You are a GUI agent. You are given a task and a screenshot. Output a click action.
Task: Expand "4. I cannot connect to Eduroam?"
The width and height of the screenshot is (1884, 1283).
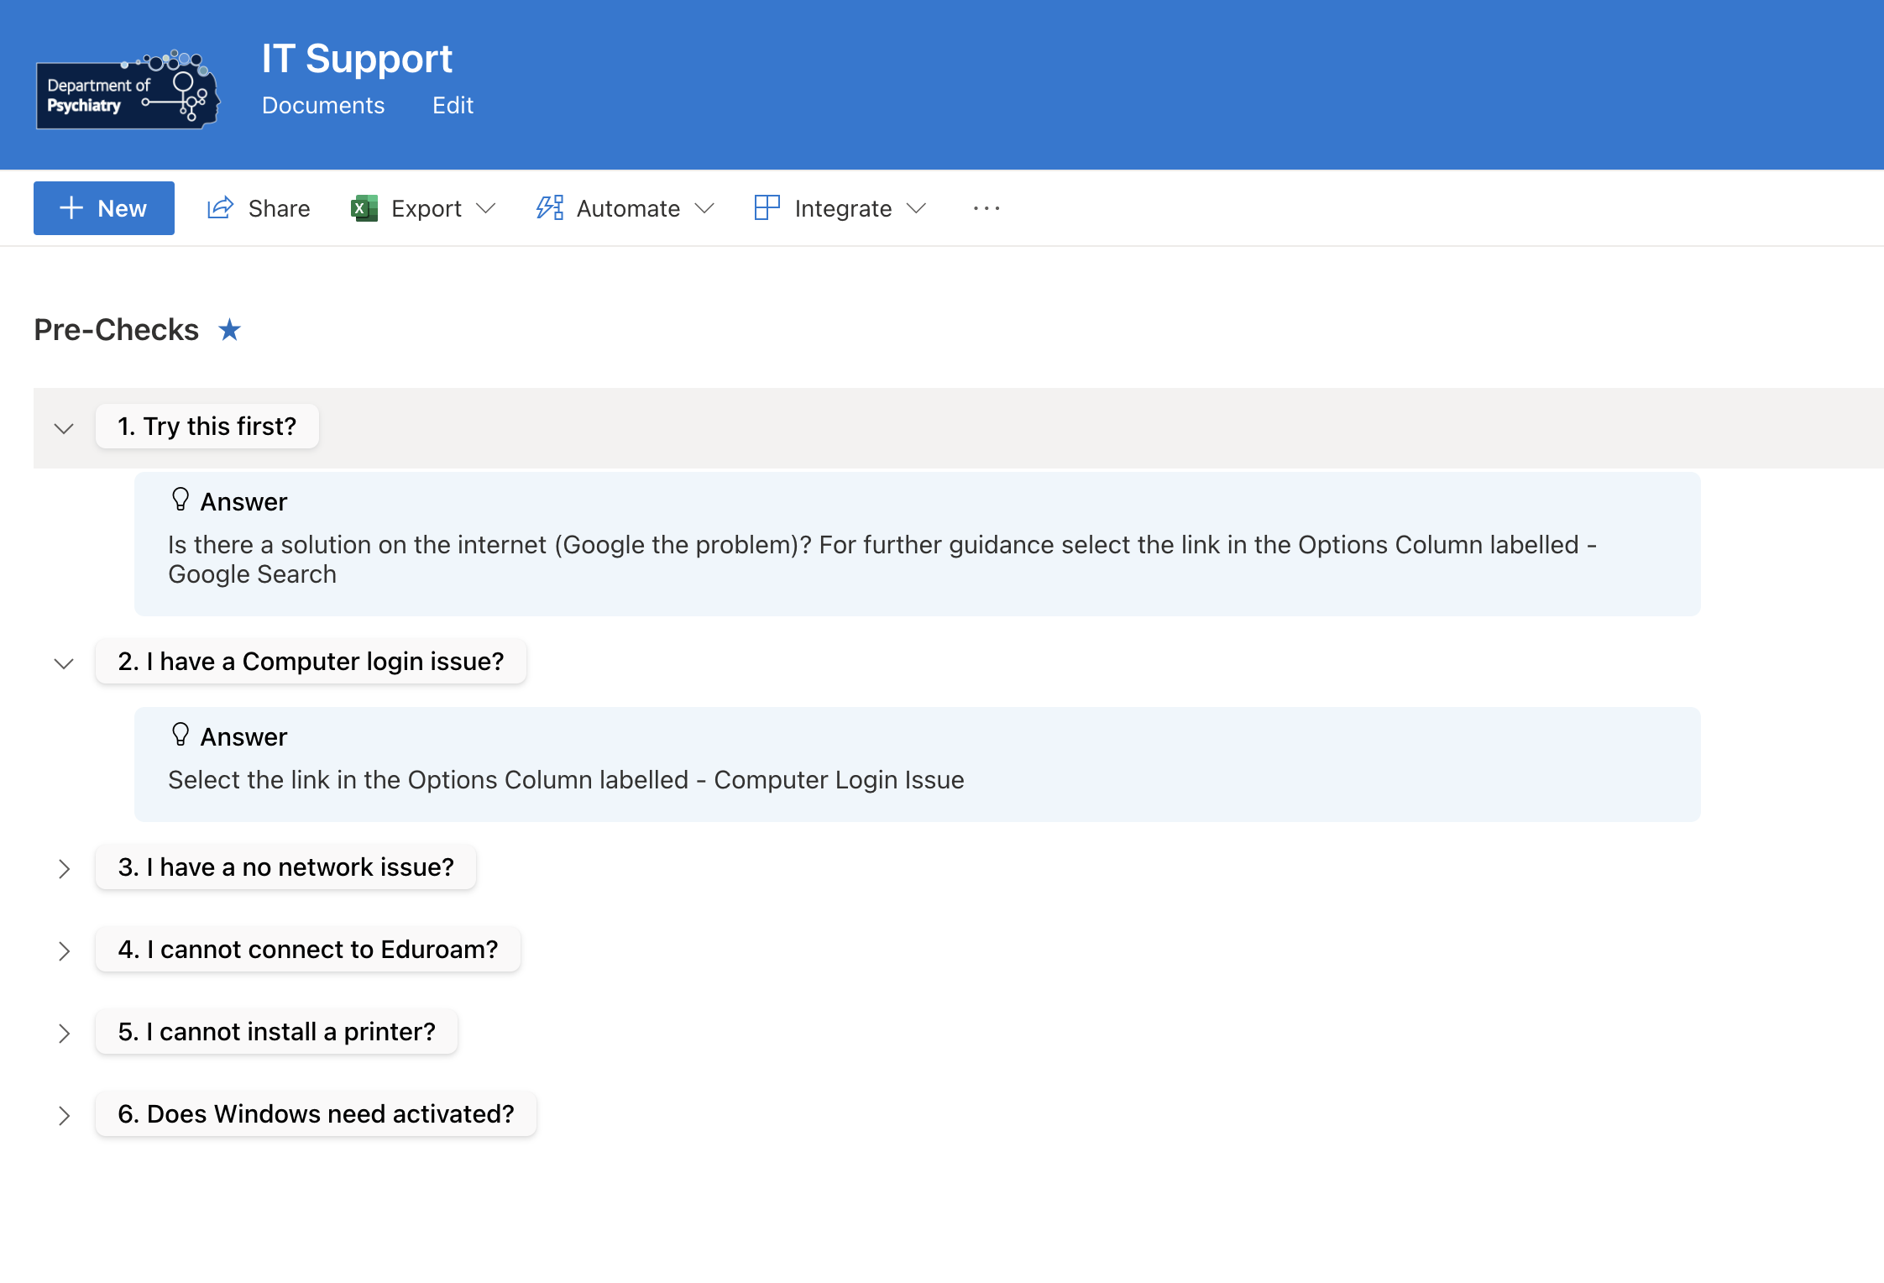pyautogui.click(x=64, y=951)
